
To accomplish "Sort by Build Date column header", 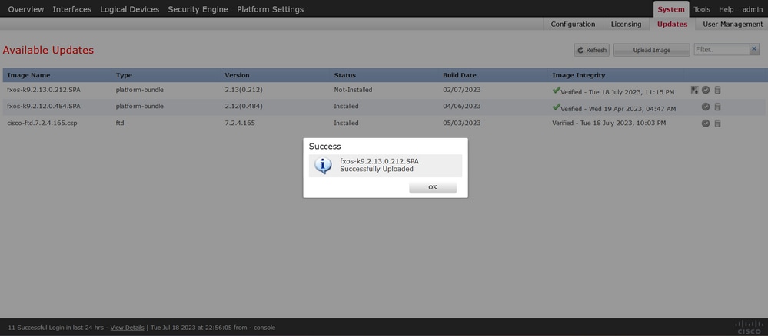I will [x=460, y=75].
